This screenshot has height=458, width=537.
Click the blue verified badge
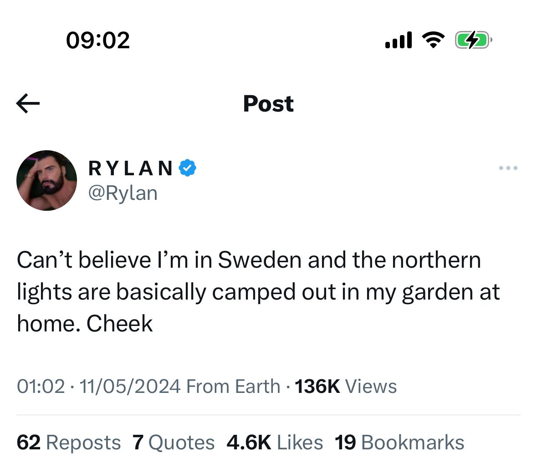pyautogui.click(x=188, y=168)
